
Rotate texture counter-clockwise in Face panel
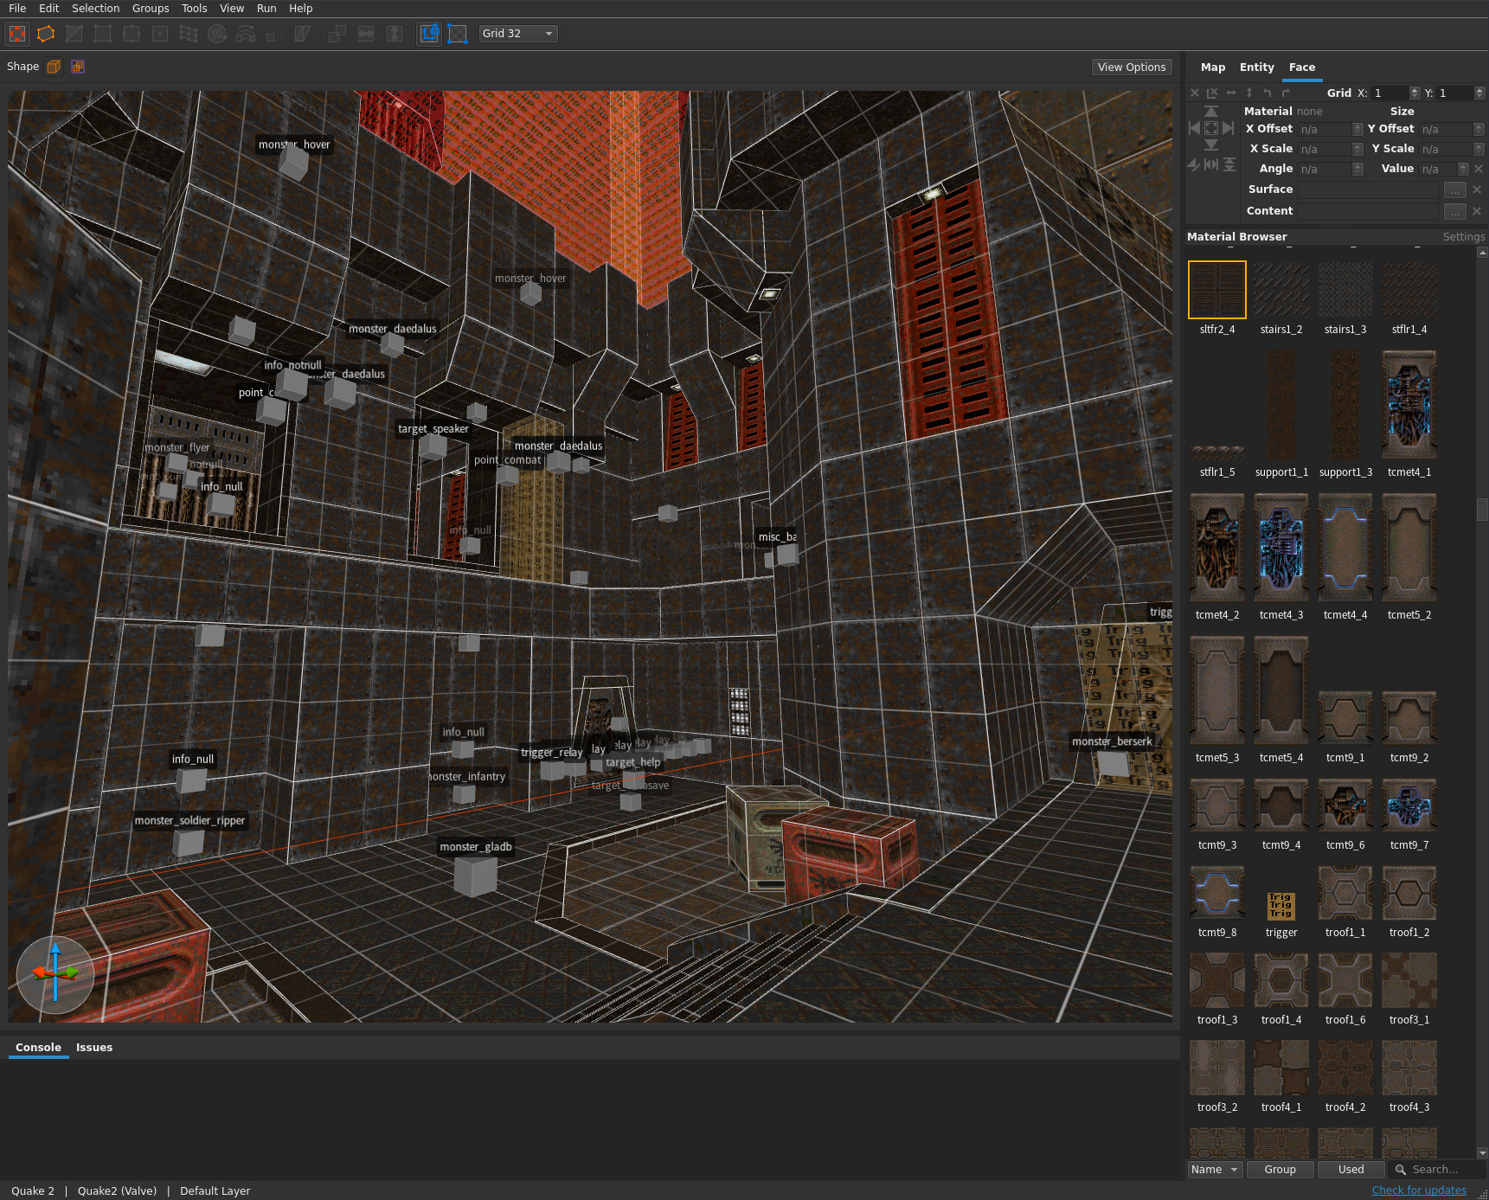tap(1268, 93)
